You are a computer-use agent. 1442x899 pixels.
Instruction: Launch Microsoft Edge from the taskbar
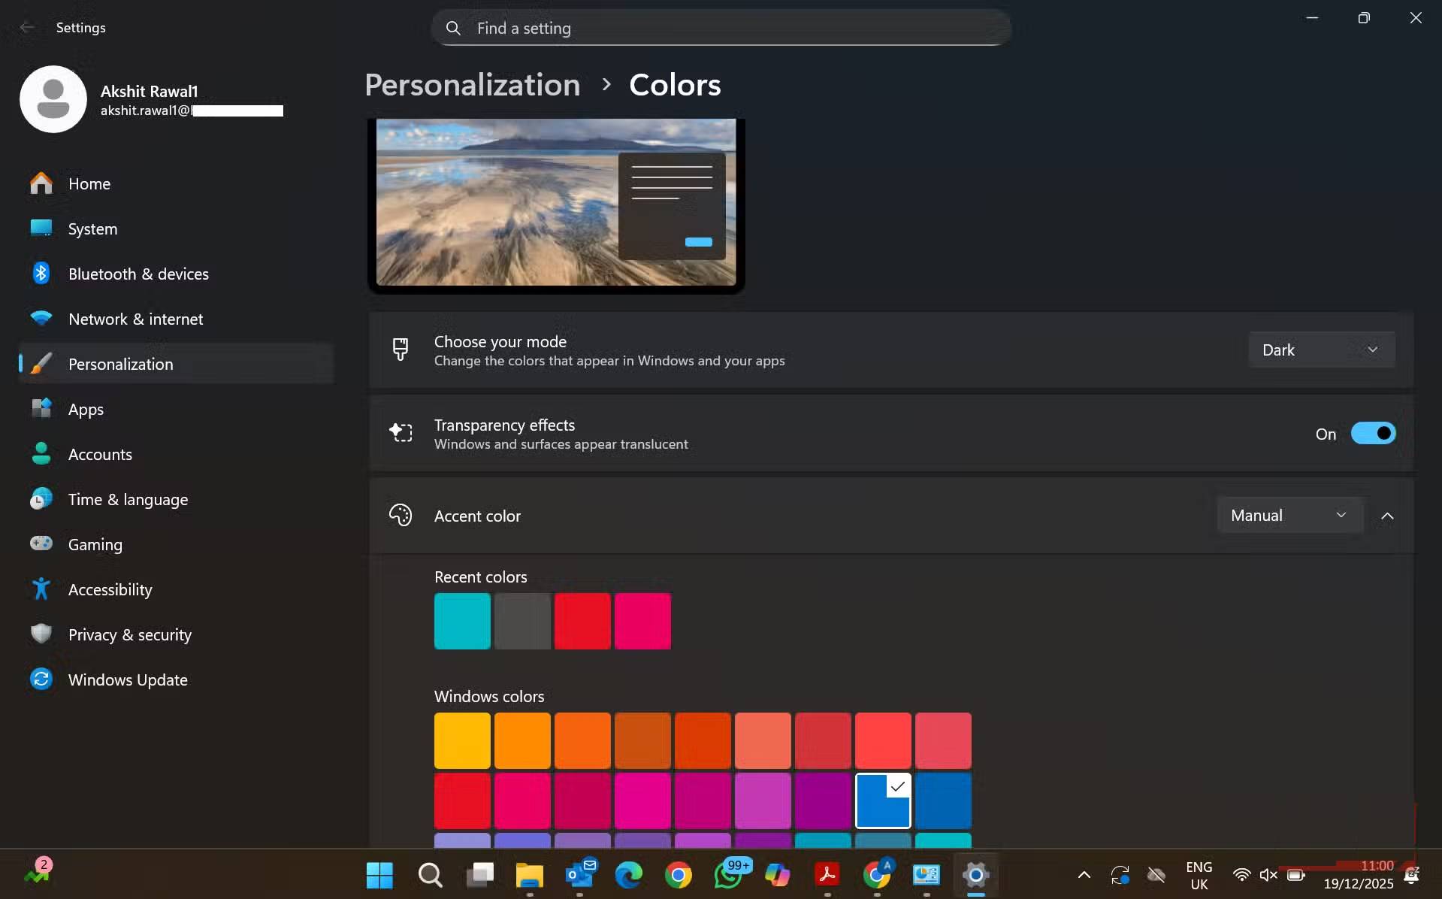pyautogui.click(x=628, y=875)
